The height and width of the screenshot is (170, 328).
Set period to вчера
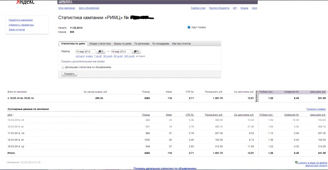[x=89, y=56]
